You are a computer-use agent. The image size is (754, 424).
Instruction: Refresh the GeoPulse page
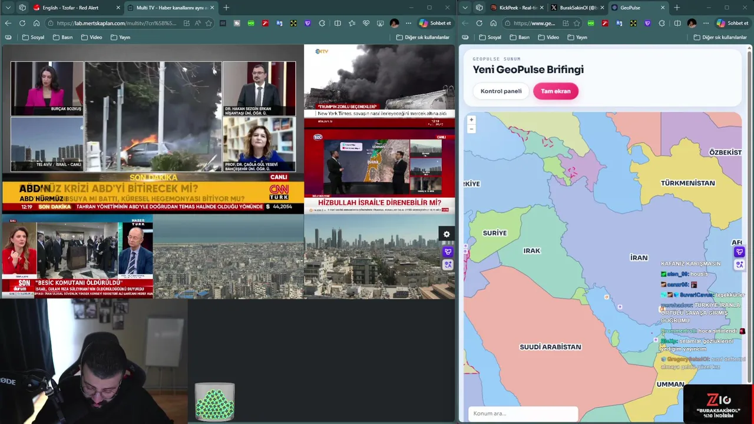click(x=479, y=23)
